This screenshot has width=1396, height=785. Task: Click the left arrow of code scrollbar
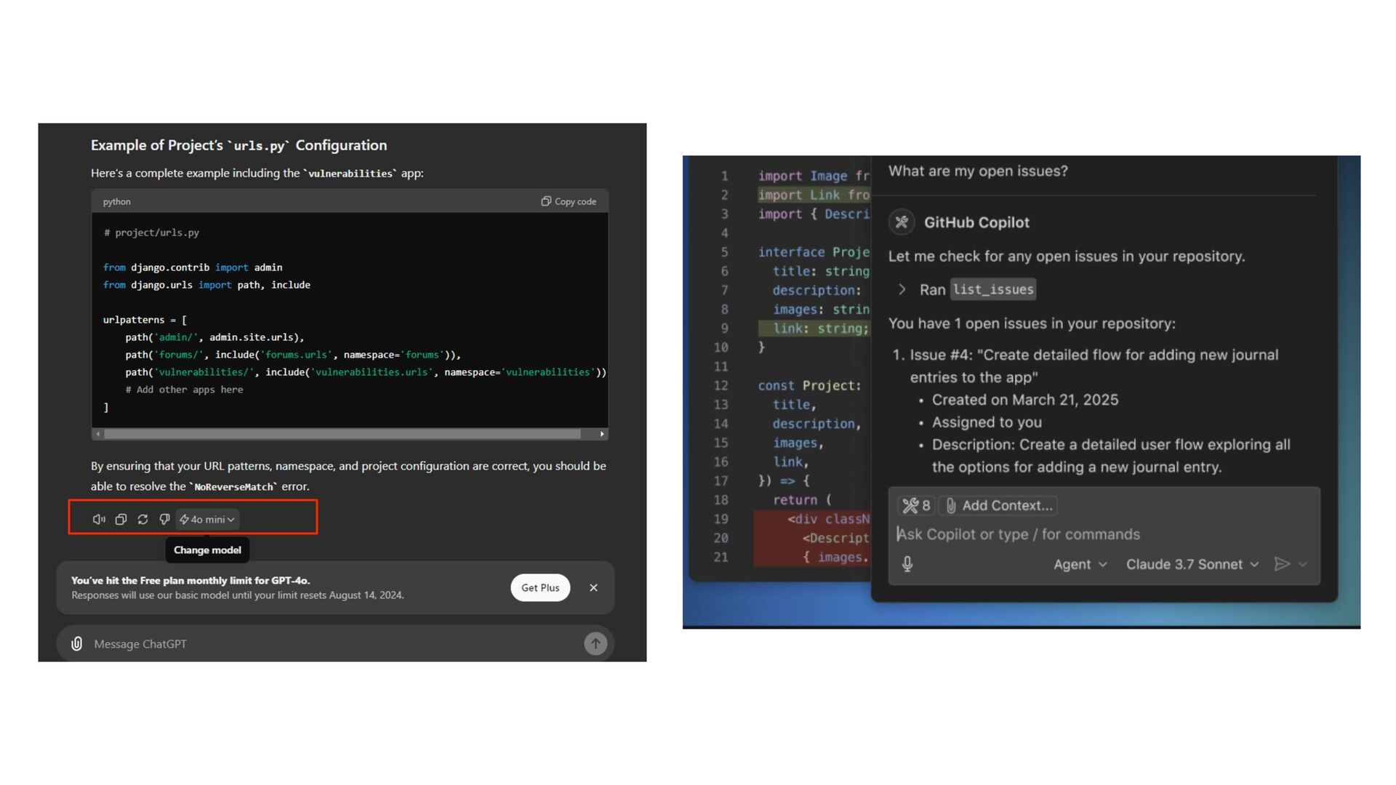(x=98, y=434)
